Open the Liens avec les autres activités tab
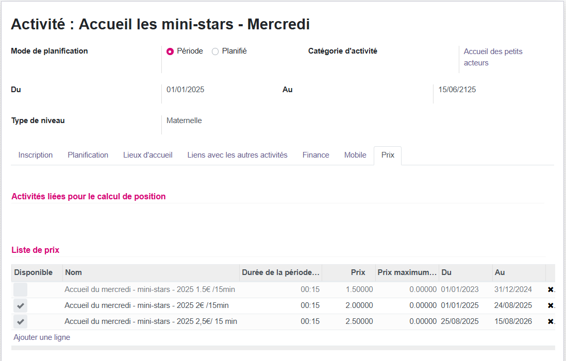This screenshot has height=361, width=566. click(x=237, y=155)
